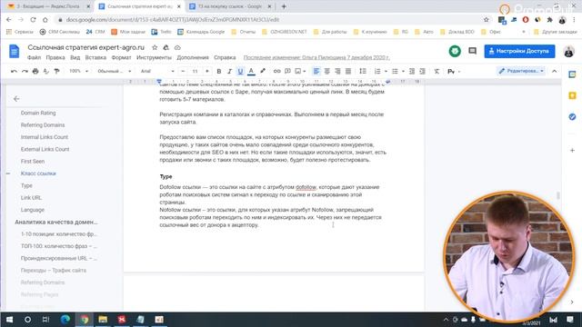Open the highlight color picker
The width and height of the screenshot is (582, 327).
click(263, 71)
